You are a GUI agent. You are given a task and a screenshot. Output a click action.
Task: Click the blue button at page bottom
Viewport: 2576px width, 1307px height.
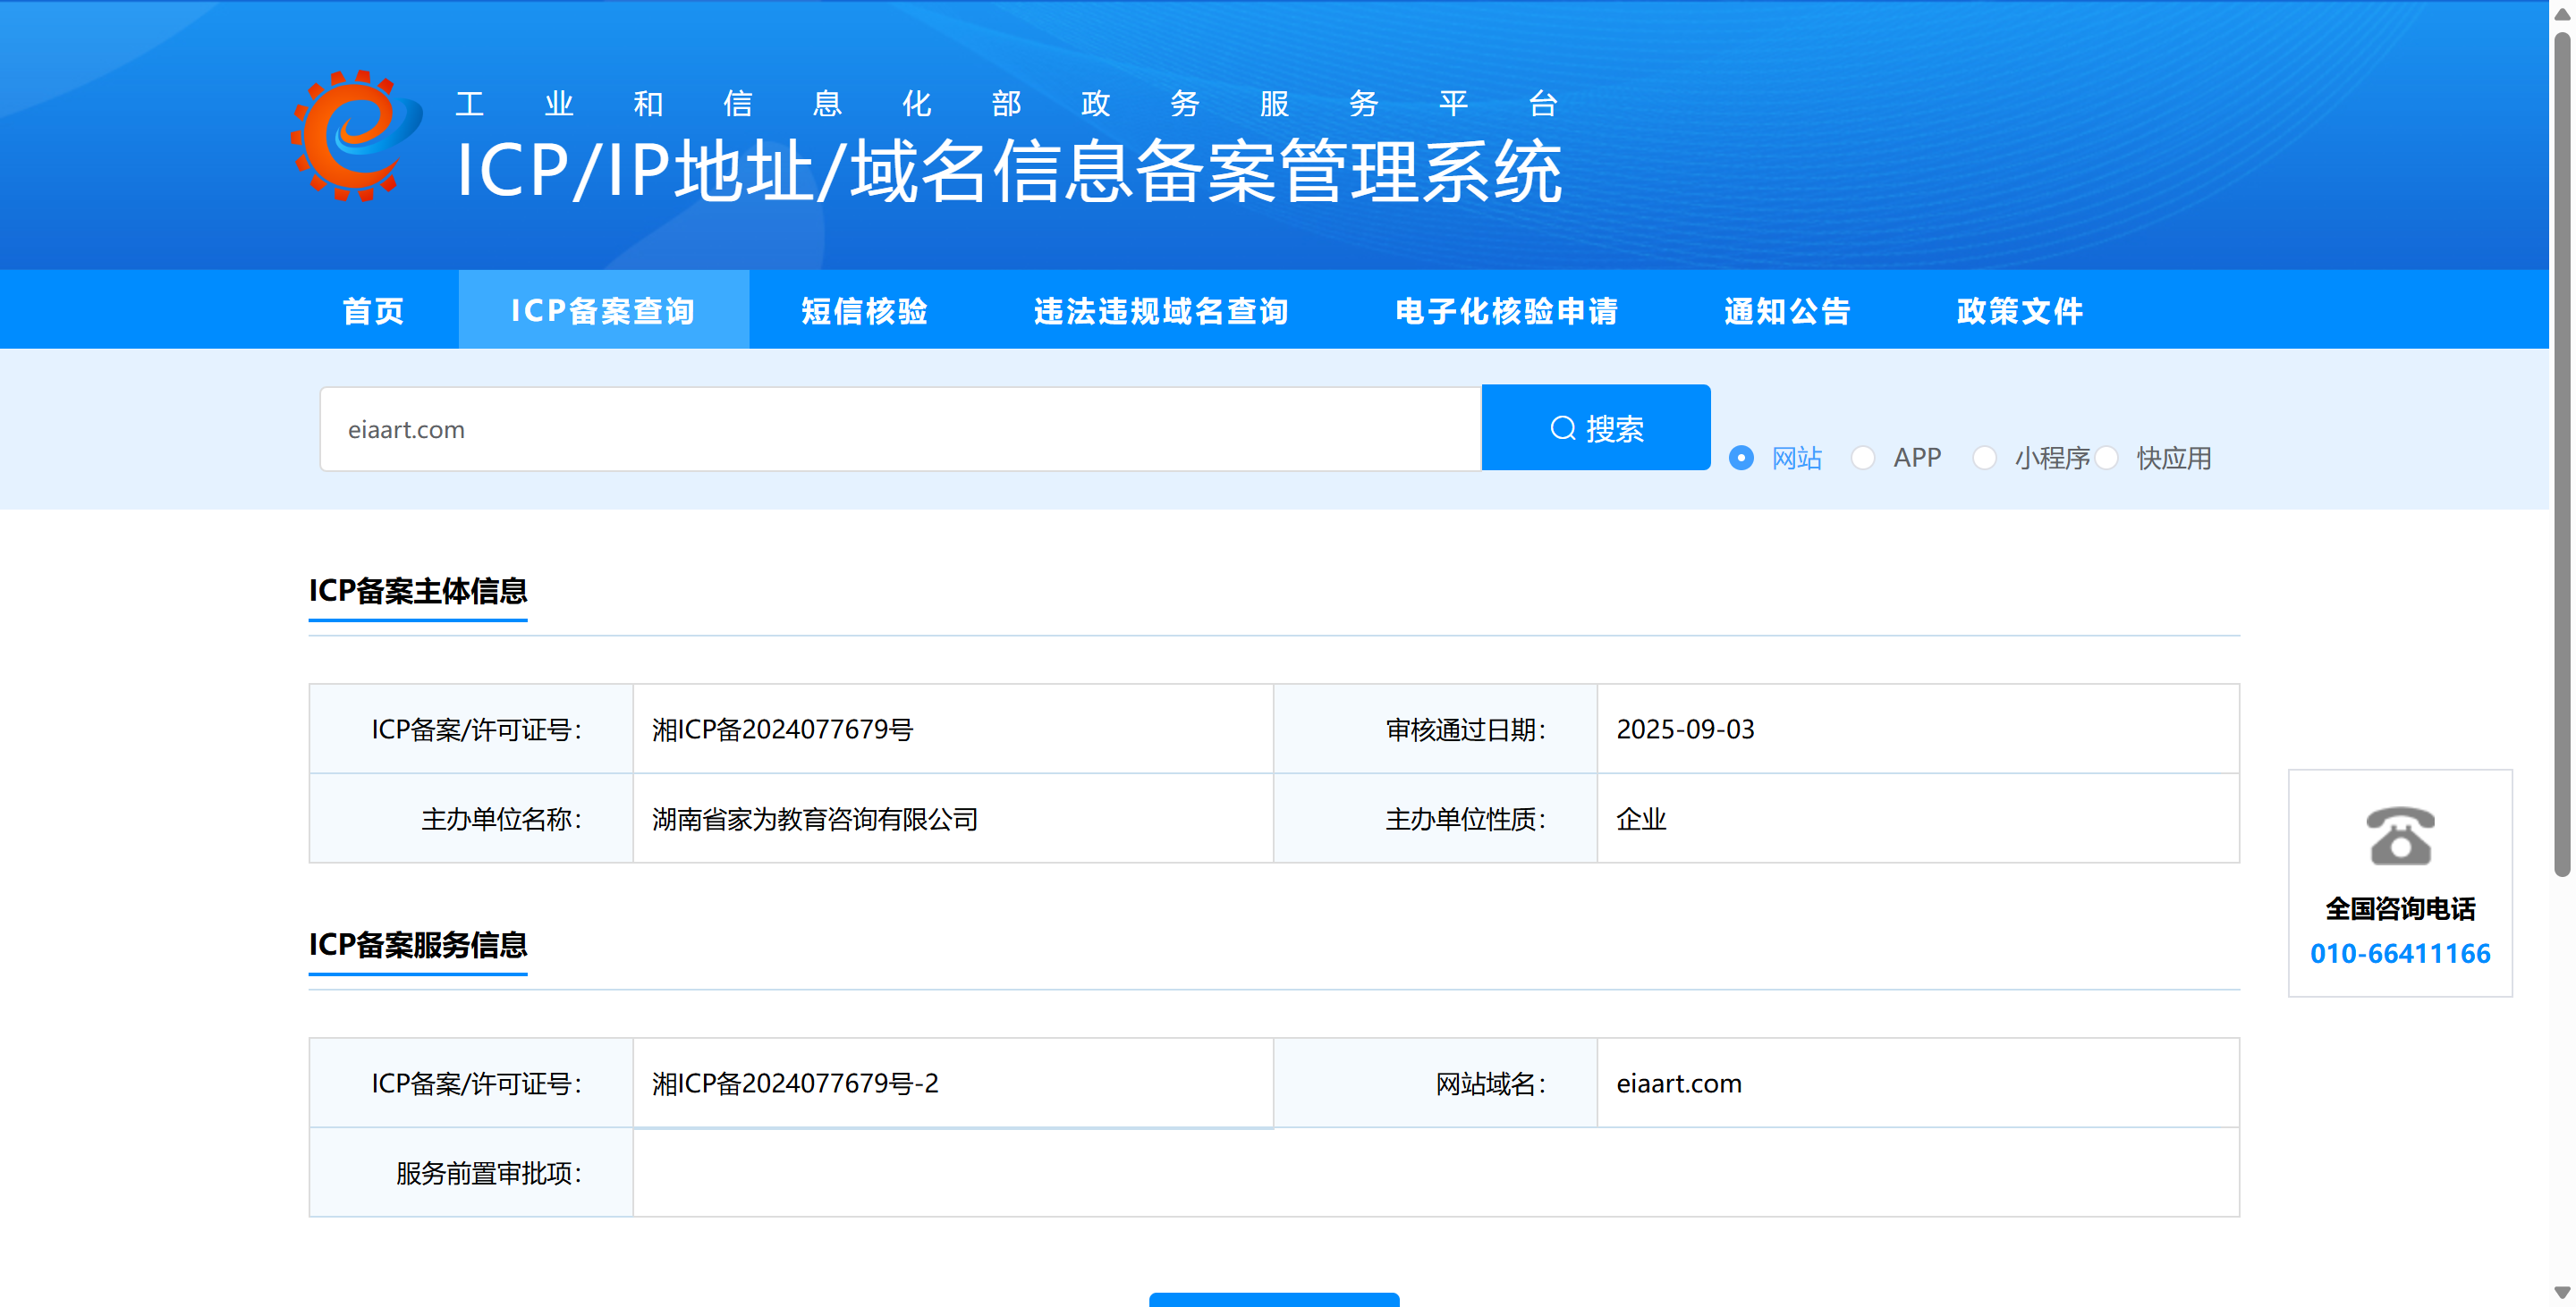pos(1273,1299)
